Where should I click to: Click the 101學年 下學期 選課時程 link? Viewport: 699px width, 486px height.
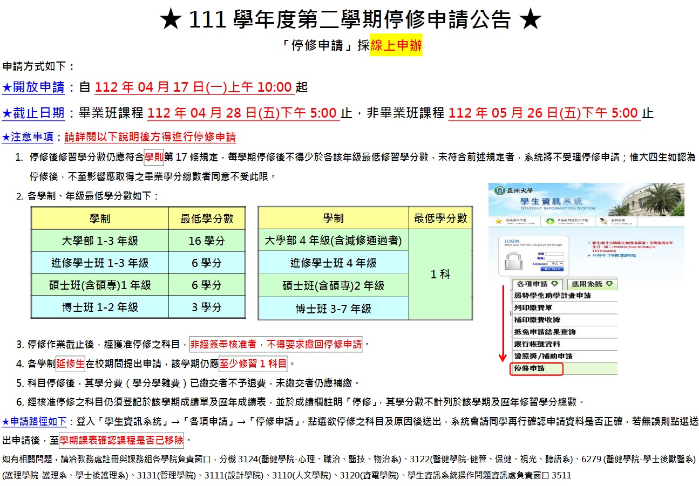[614, 256]
